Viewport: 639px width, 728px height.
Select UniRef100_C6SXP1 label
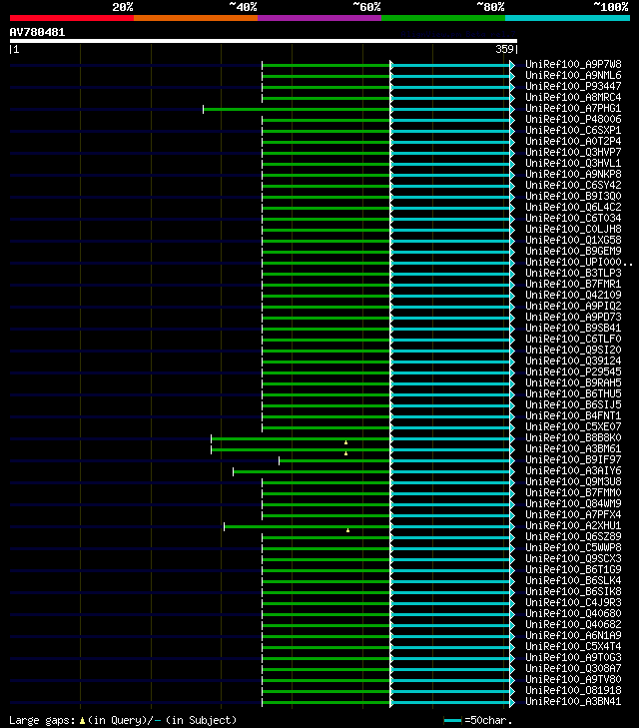[x=573, y=130]
